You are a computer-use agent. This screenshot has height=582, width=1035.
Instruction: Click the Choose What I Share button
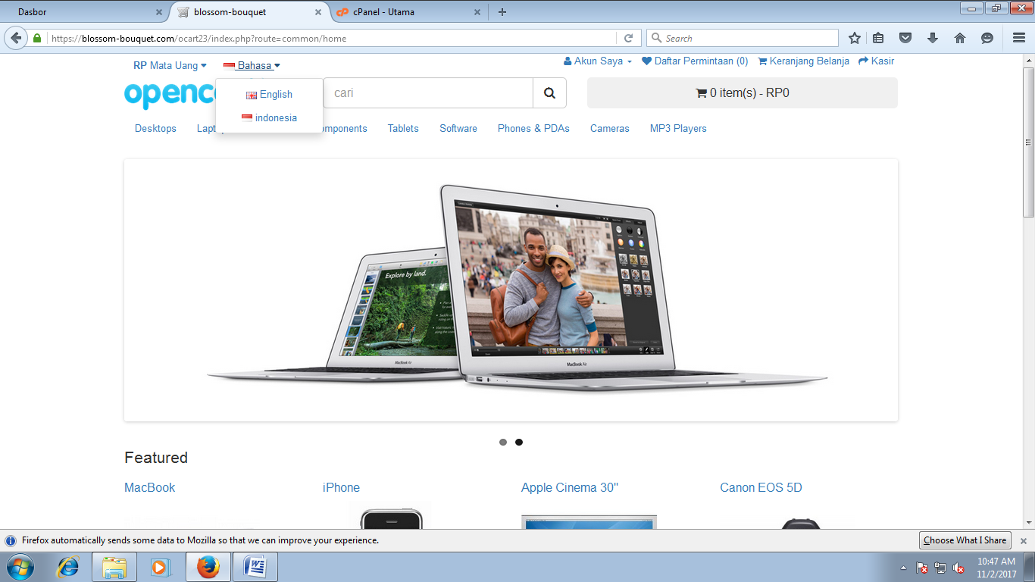coord(965,541)
